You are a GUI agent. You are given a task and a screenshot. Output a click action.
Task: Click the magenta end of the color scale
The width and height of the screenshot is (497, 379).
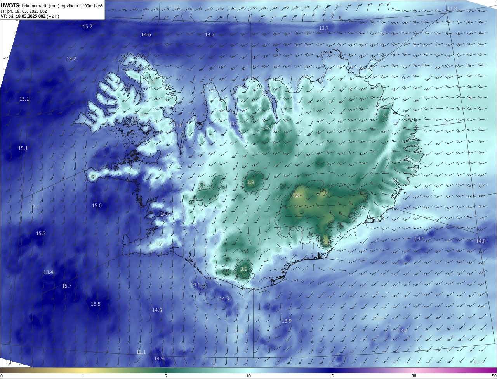click(492, 370)
